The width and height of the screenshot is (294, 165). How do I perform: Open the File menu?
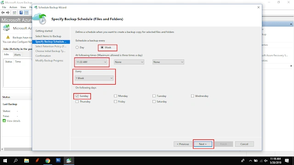coord(4,7)
